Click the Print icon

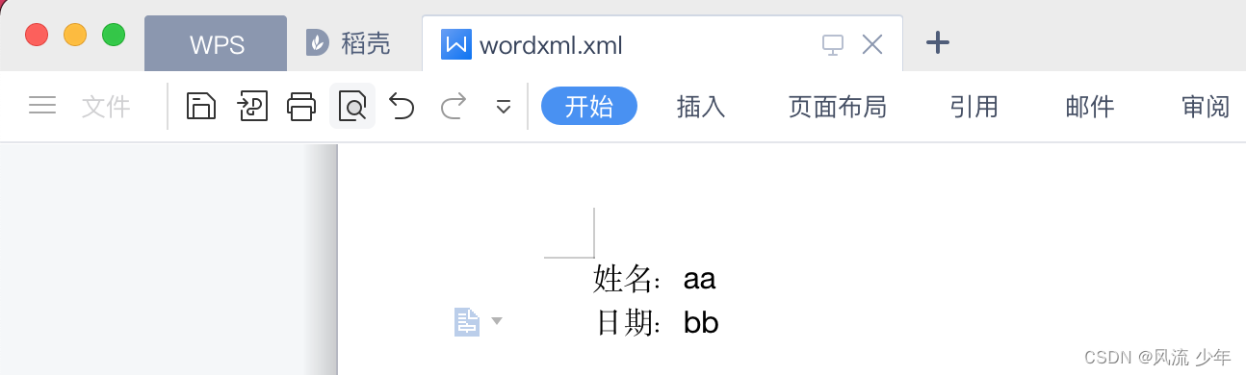pos(301,107)
